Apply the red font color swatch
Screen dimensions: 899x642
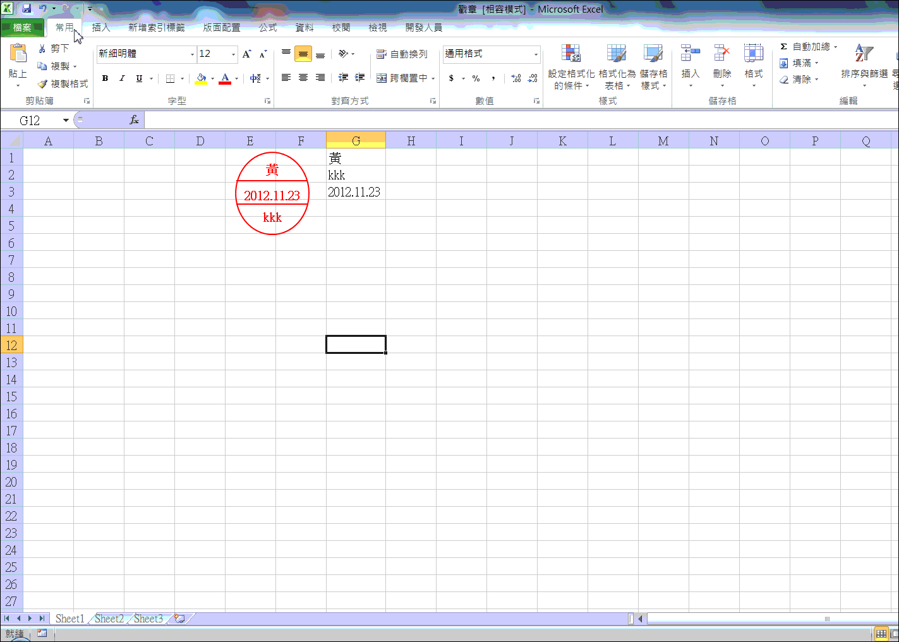[225, 78]
